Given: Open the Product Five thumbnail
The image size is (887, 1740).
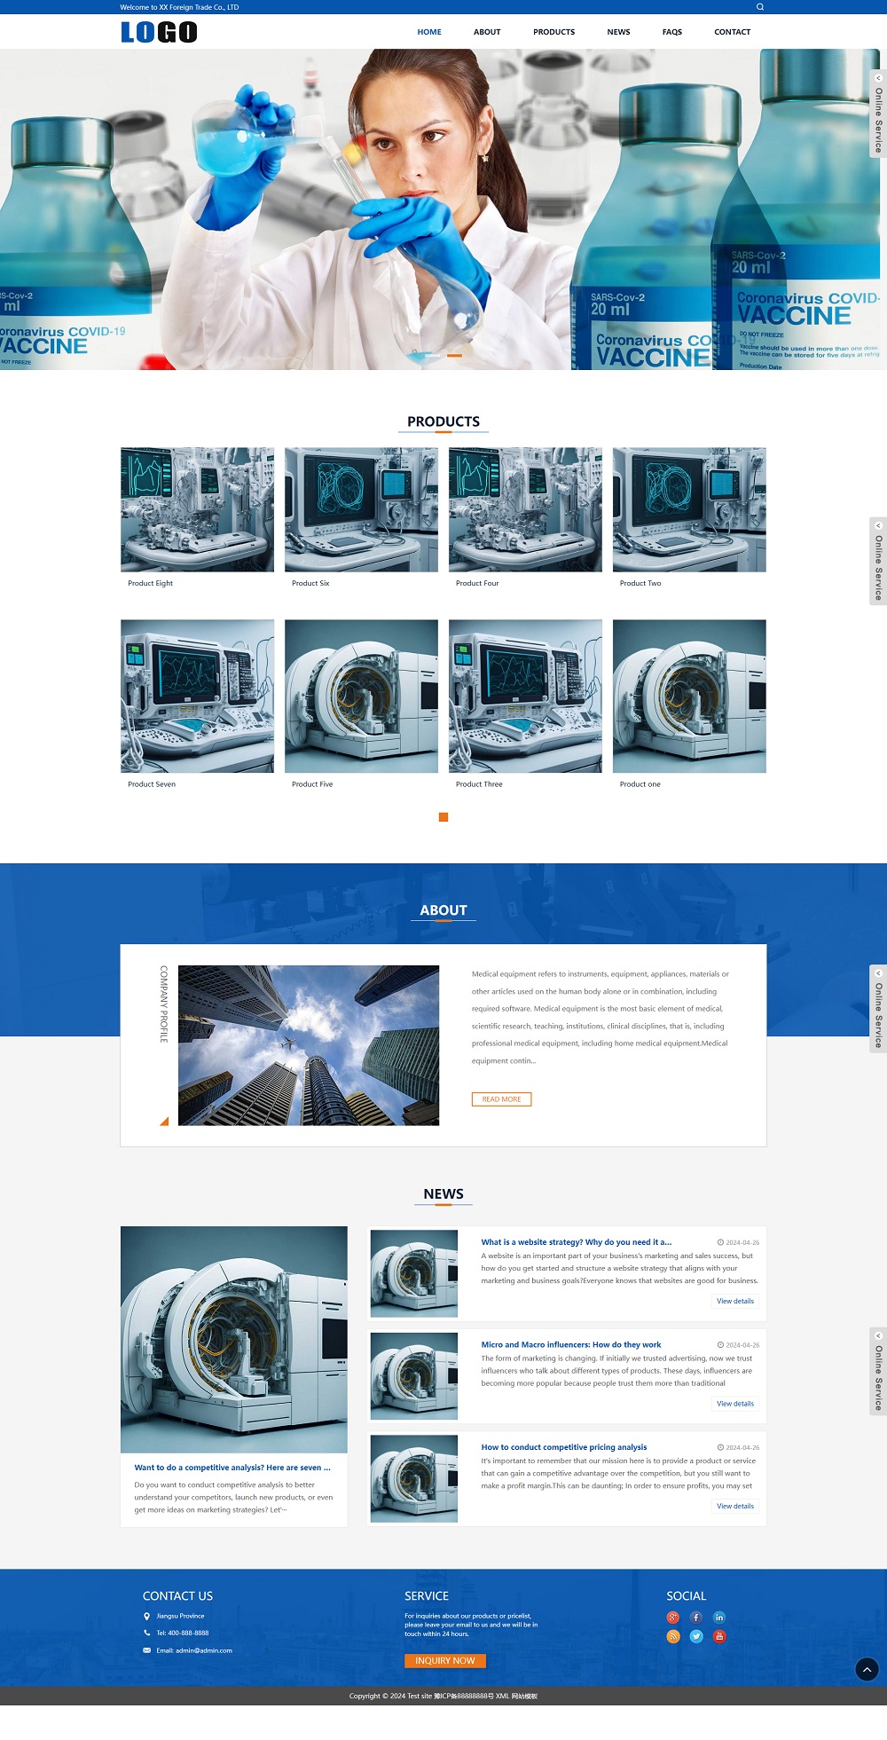Looking at the screenshot, I should pyautogui.click(x=361, y=697).
